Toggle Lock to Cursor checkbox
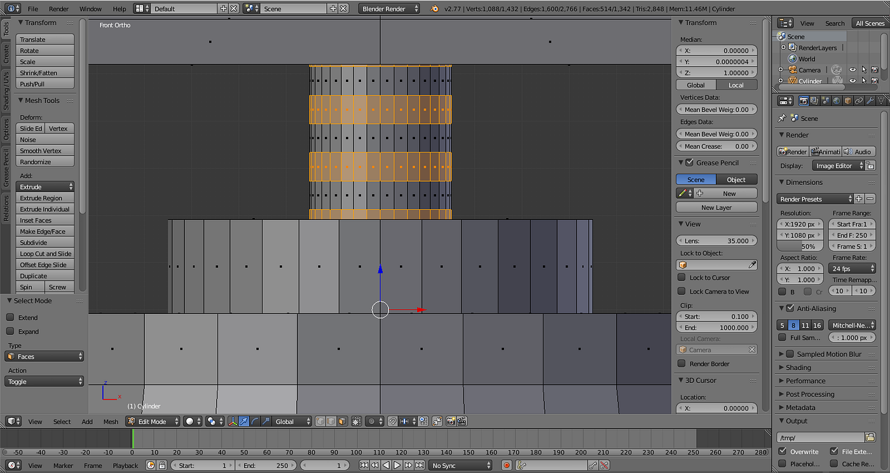890x473 pixels. click(681, 277)
